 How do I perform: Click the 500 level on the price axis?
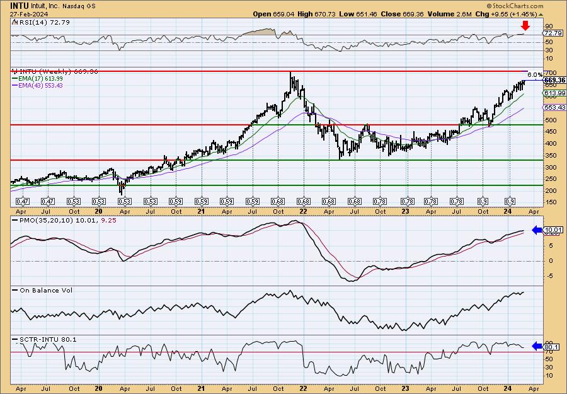[550, 120]
